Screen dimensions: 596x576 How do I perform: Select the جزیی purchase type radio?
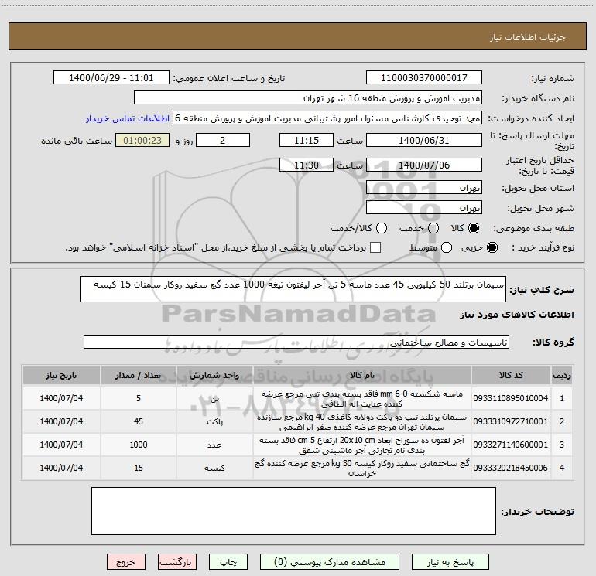tap(492, 247)
